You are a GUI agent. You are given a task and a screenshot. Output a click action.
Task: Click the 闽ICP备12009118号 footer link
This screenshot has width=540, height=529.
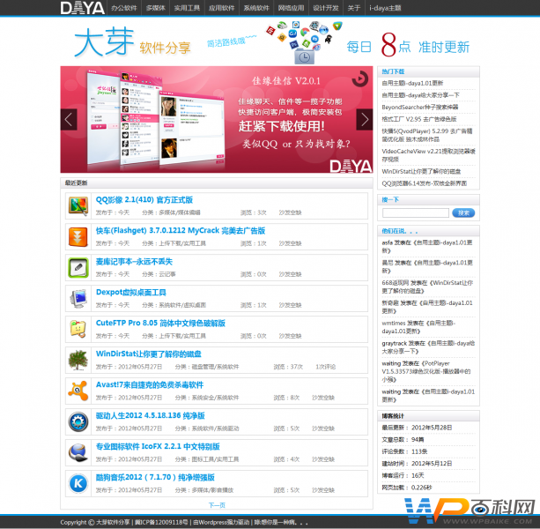(x=161, y=522)
